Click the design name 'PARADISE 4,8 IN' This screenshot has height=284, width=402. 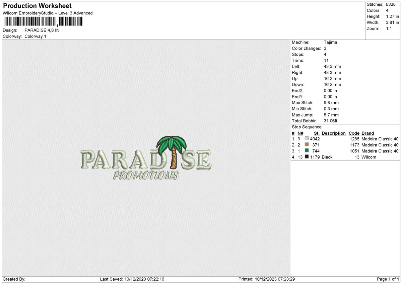click(x=42, y=30)
